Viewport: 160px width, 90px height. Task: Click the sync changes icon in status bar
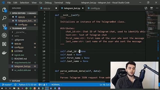[x=15, y=85]
